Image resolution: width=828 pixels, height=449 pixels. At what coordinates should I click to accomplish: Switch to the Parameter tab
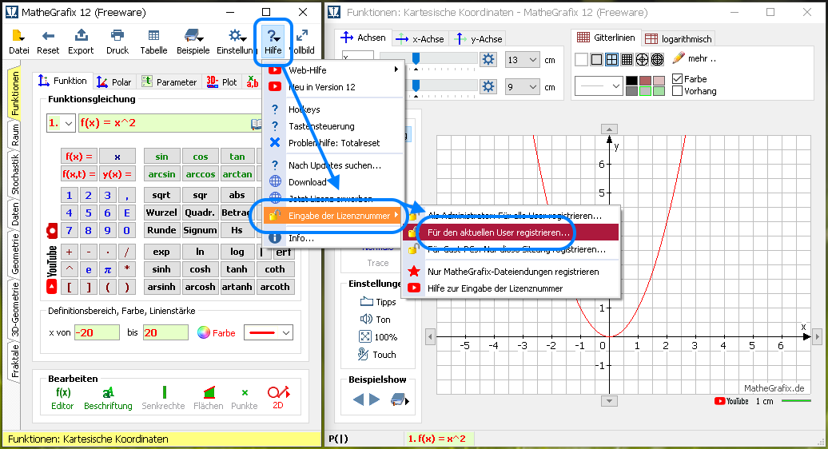coord(169,81)
